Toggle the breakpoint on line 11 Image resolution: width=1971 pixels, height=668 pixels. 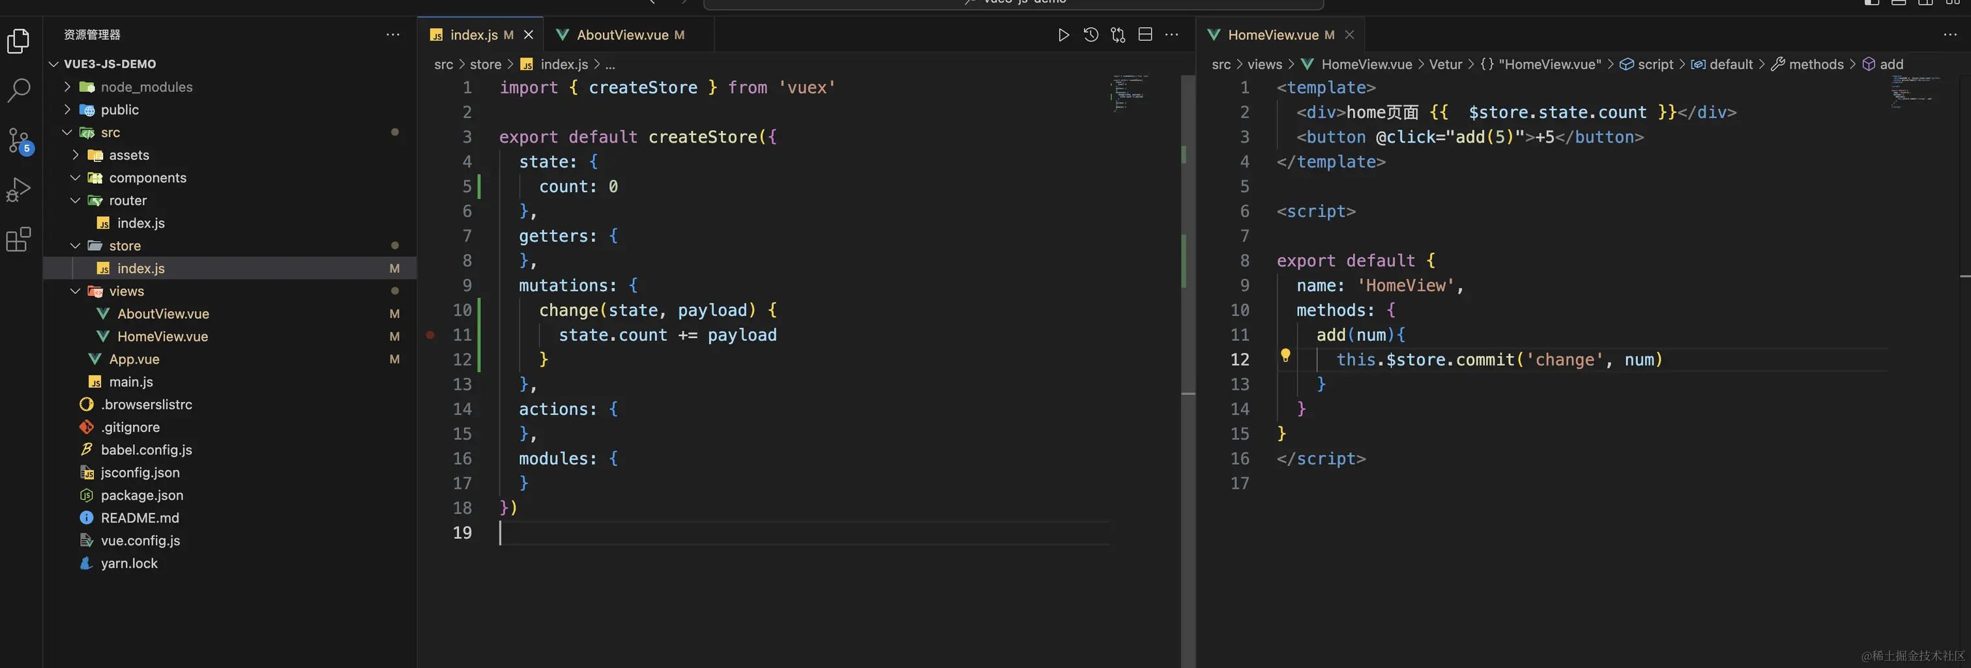[x=431, y=335]
